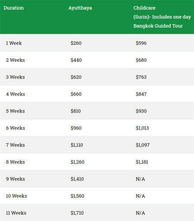Click the 11 Weeks row label

[x=16, y=213]
